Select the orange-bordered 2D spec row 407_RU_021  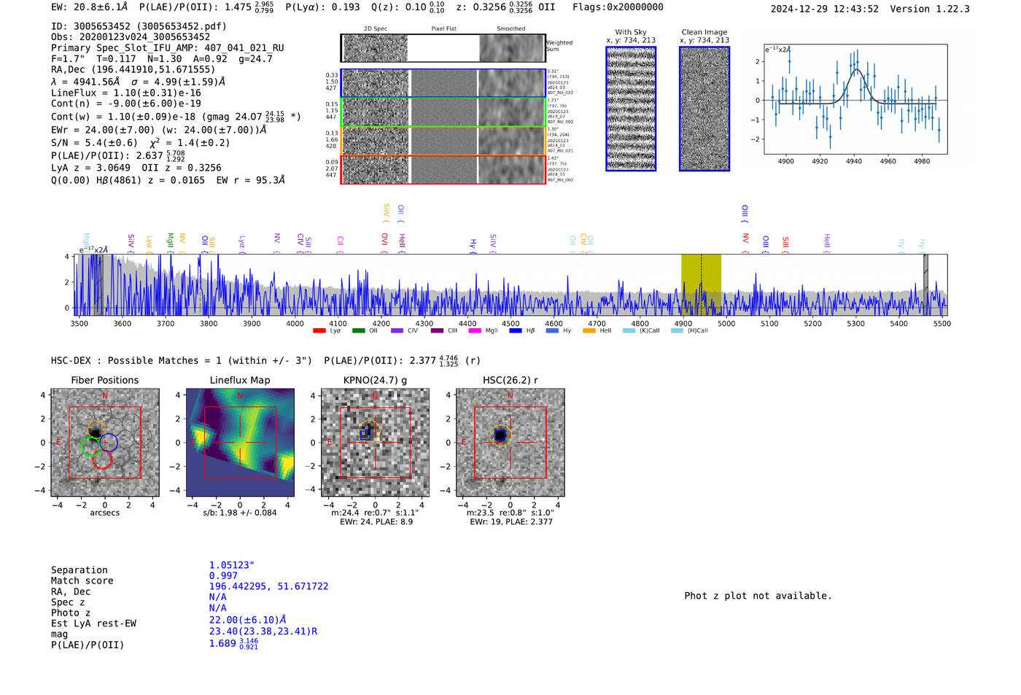443,141
